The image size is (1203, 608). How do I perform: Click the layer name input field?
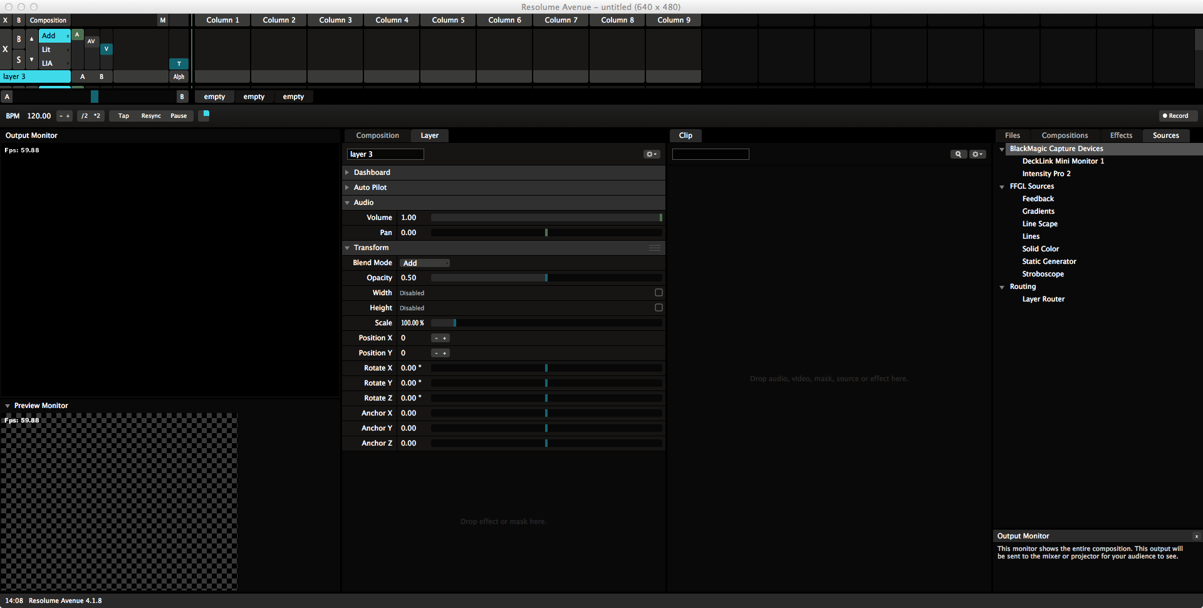[x=385, y=154]
